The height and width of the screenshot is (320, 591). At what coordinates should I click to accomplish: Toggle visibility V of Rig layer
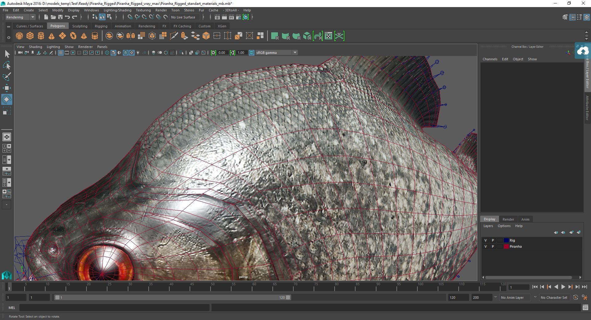[x=486, y=240]
